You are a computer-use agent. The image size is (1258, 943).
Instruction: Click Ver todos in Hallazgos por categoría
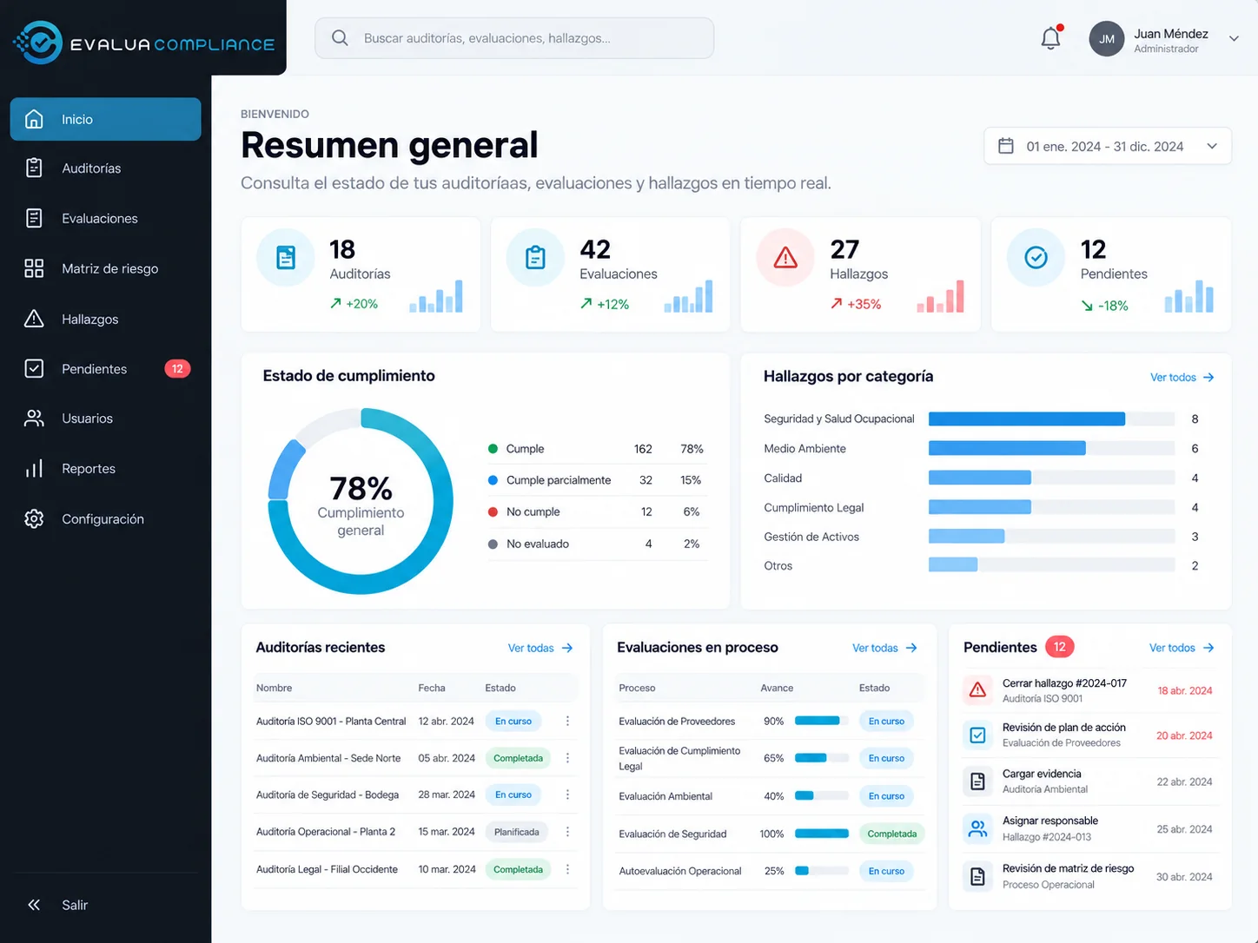[1182, 378]
